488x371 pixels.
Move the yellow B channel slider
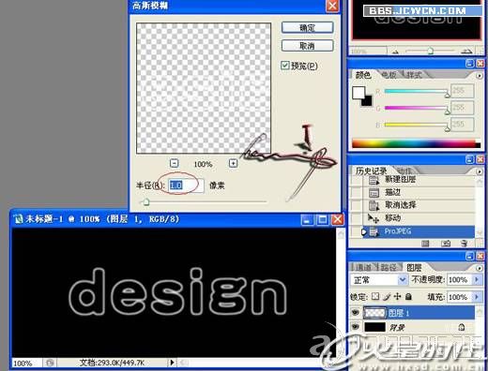coord(448,128)
